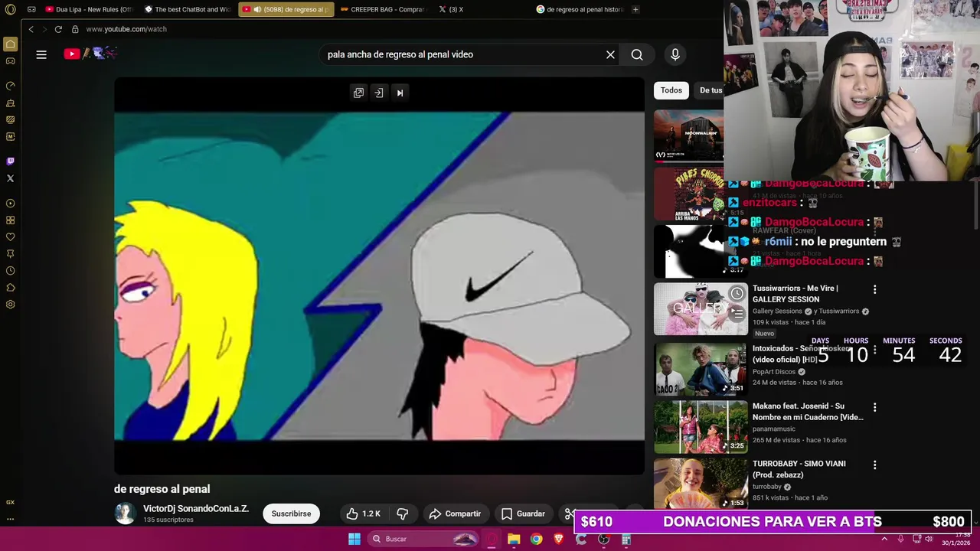The width and height of the screenshot is (980, 551).
Task: Open Tussiwarriors - Me Vire video thumbnail
Action: (x=701, y=309)
